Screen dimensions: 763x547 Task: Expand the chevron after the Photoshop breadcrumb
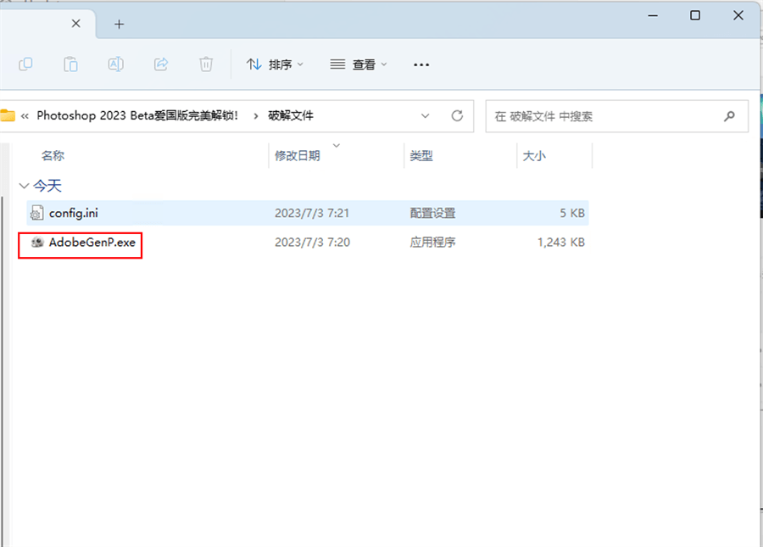pyautogui.click(x=255, y=116)
